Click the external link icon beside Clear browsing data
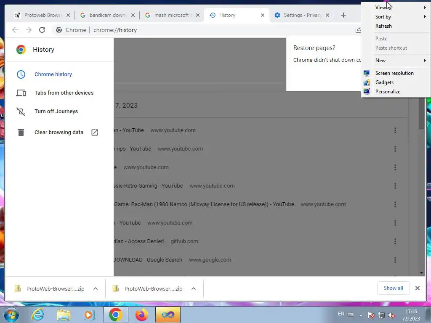The image size is (431, 323). click(95, 132)
